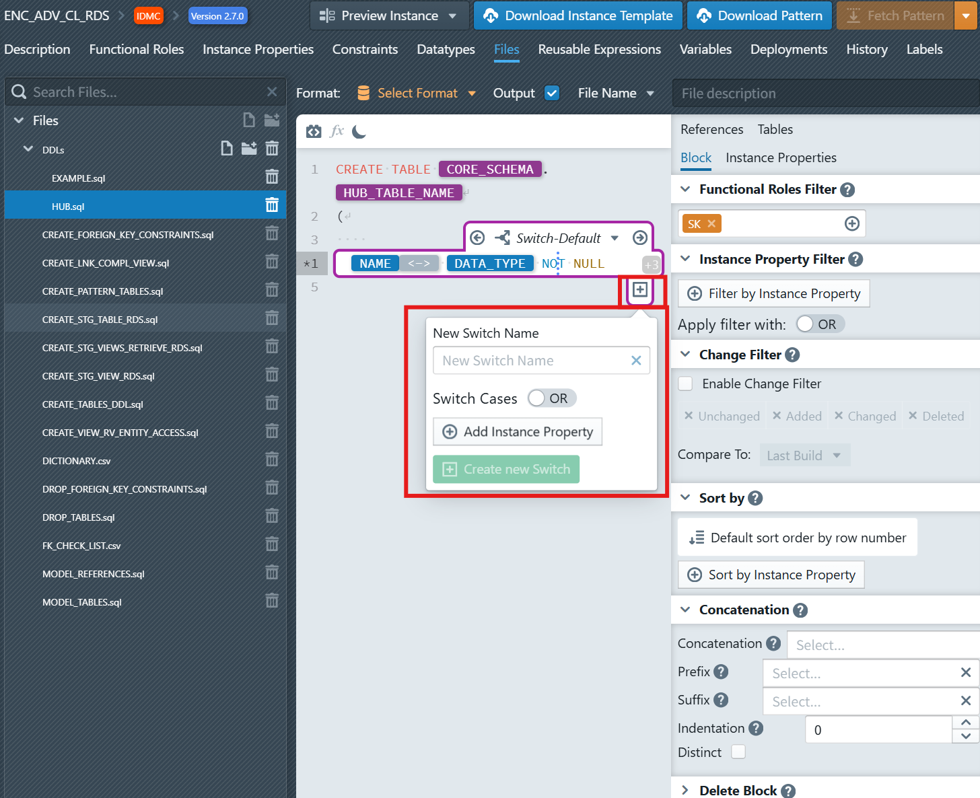
Task: Go to previous switch case arrow
Action: [x=477, y=238]
